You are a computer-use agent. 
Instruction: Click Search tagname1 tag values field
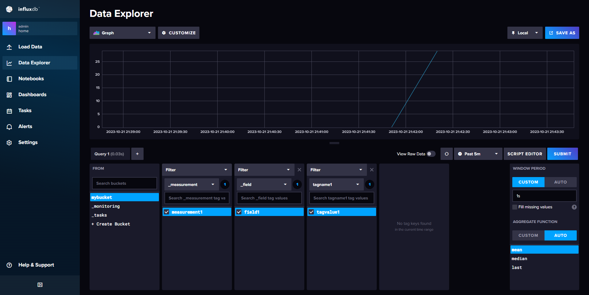pyautogui.click(x=342, y=198)
